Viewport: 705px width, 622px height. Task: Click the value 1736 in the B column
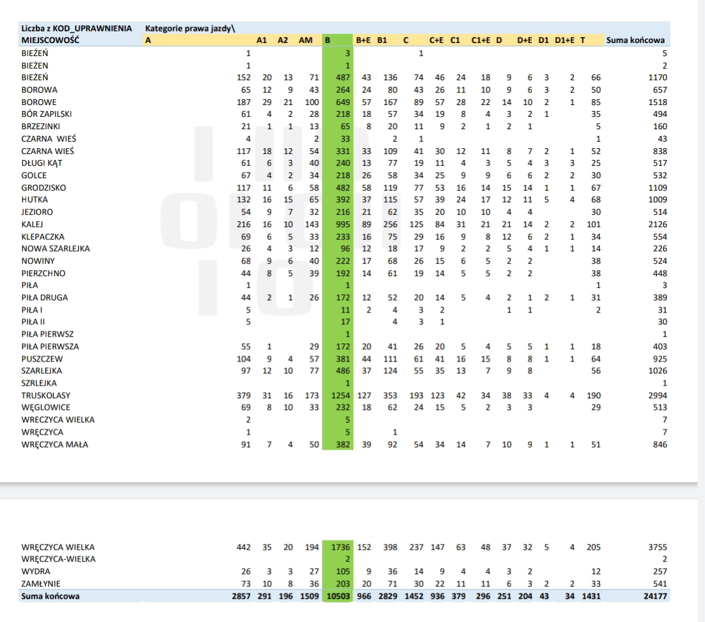pos(340,548)
